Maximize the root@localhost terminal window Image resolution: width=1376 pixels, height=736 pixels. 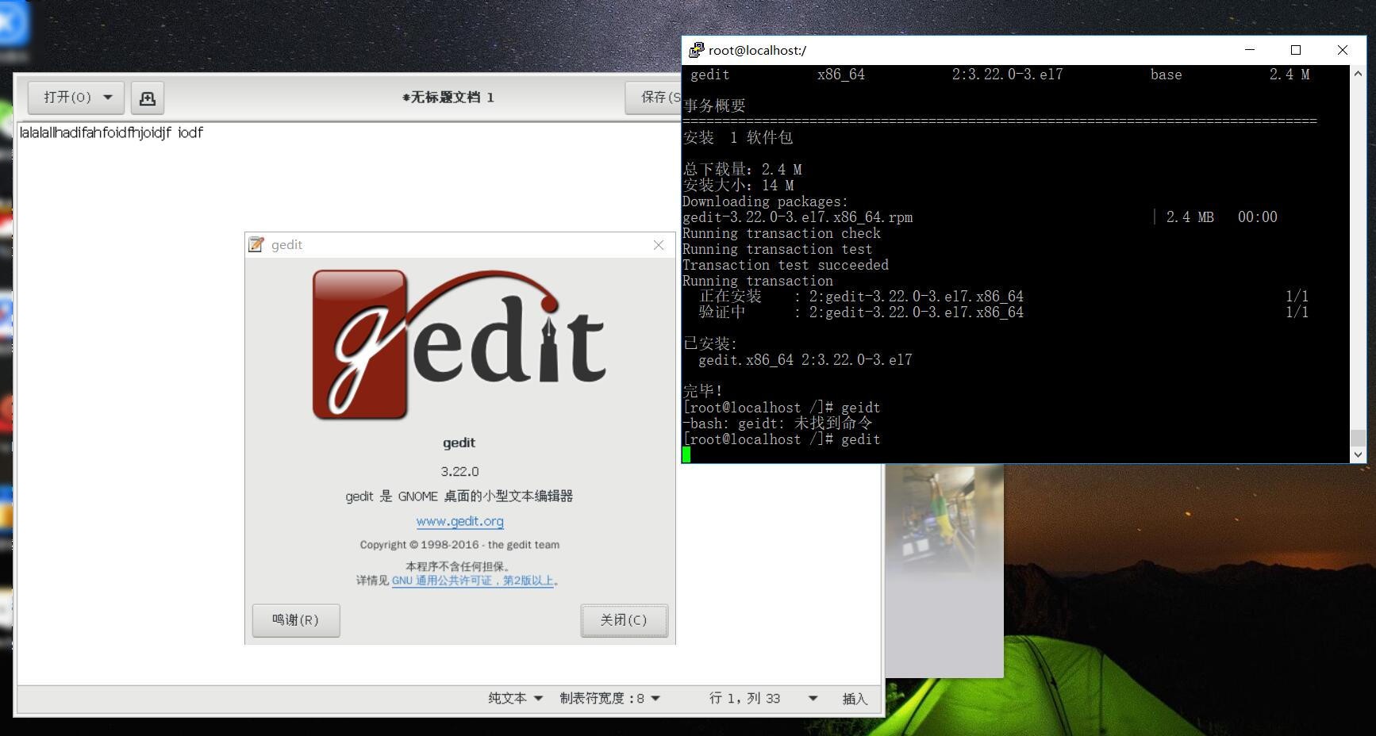tap(1296, 50)
